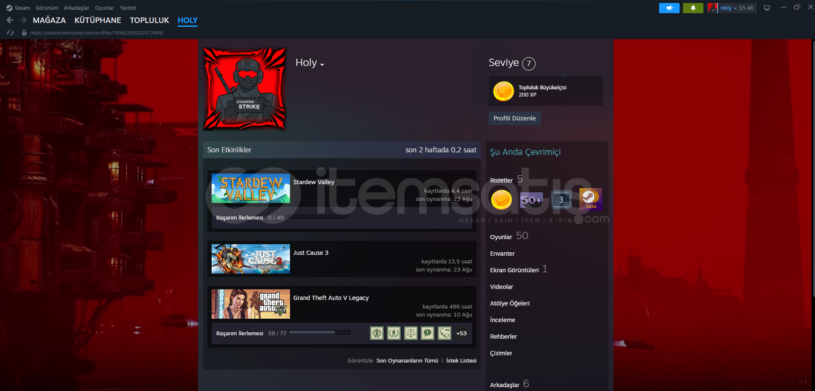Click the Steam logo menu
Viewport: 815px width, 391px height.
[x=9, y=8]
